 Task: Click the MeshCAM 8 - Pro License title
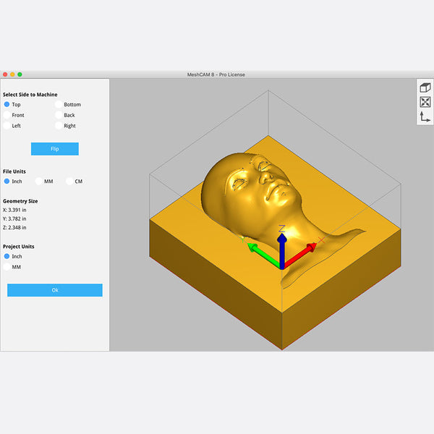[216, 75]
